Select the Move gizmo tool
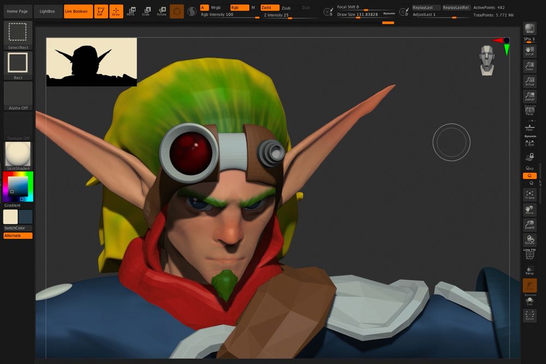546x364 pixels. 131,11
